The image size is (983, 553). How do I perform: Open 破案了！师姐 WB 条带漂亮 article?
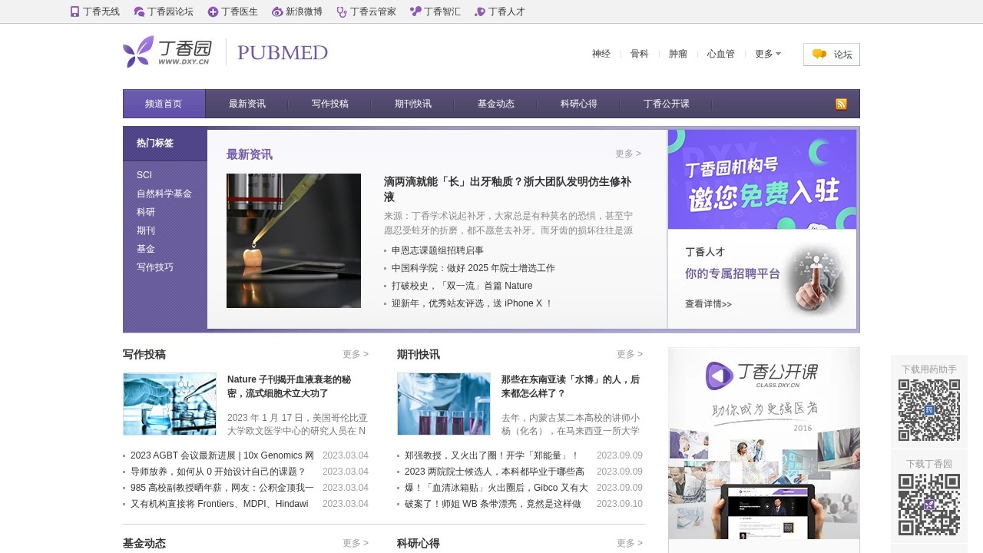[x=493, y=504]
